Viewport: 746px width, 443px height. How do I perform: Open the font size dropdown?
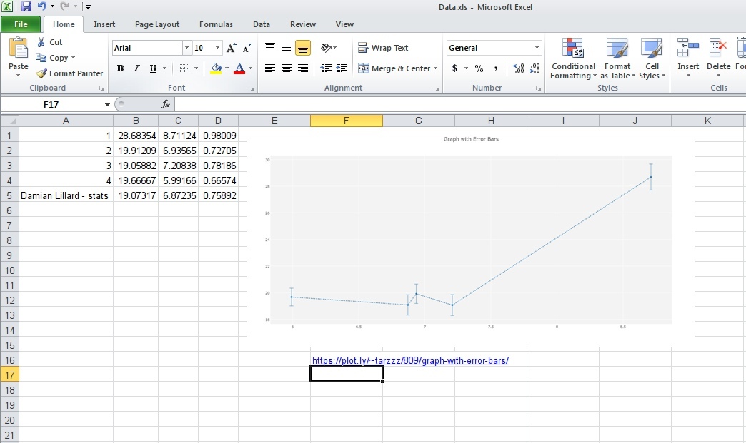tap(217, 48)
